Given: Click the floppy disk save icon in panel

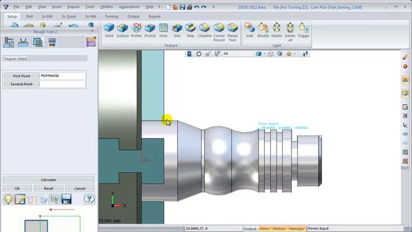Looking at the screenshot, I should tap(66, 199).
